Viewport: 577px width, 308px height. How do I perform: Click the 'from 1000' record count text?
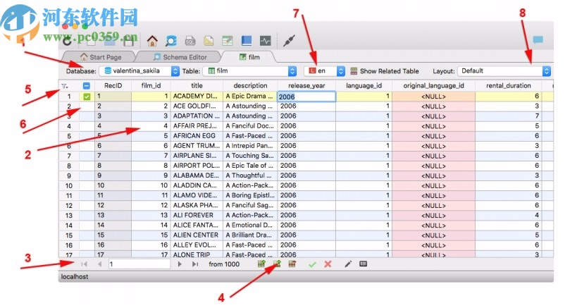(224, 264)
